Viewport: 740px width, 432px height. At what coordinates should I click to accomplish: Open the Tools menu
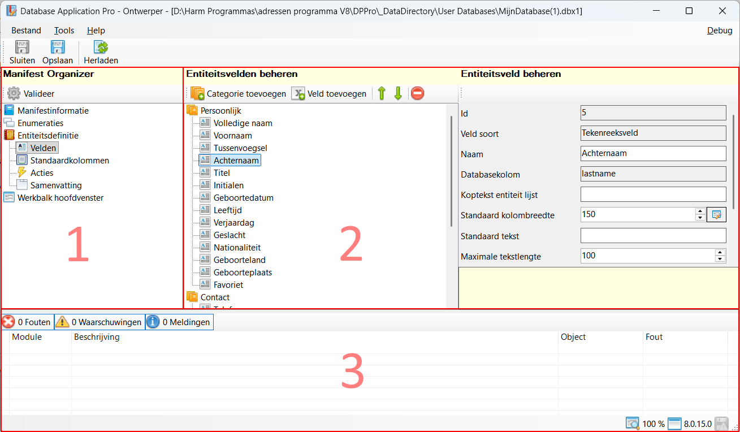pyautogui.click(x=64, y=31)
